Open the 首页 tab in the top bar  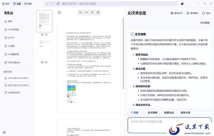point(6,4)
